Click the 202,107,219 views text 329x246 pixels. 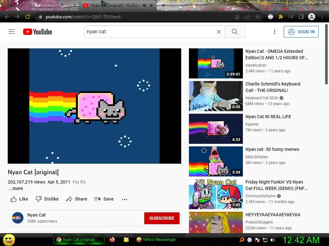click(26, 182)
